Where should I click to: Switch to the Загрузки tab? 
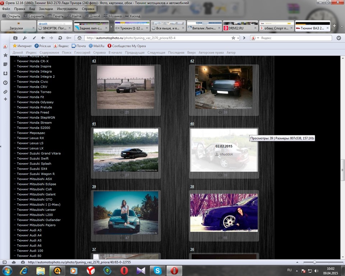[x=18, y=26]
